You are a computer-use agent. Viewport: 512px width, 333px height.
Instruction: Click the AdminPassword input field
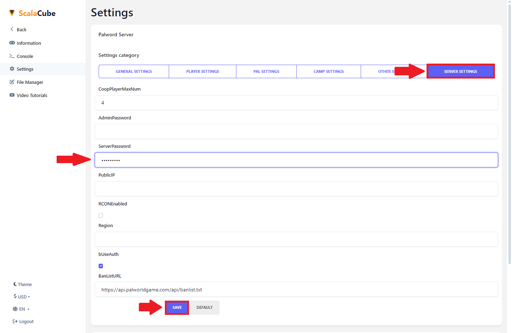click(x=296, y=131)
